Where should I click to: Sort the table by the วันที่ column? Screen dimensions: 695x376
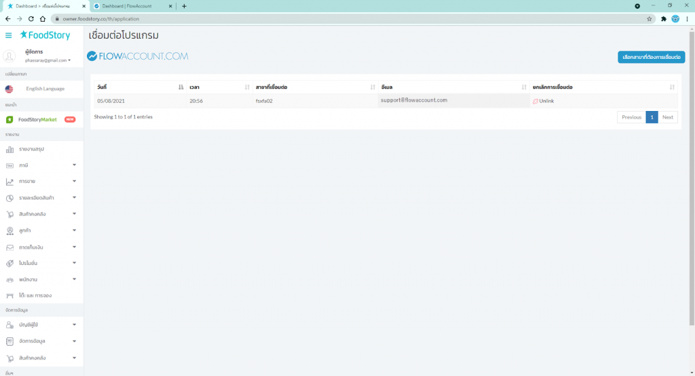139,87
